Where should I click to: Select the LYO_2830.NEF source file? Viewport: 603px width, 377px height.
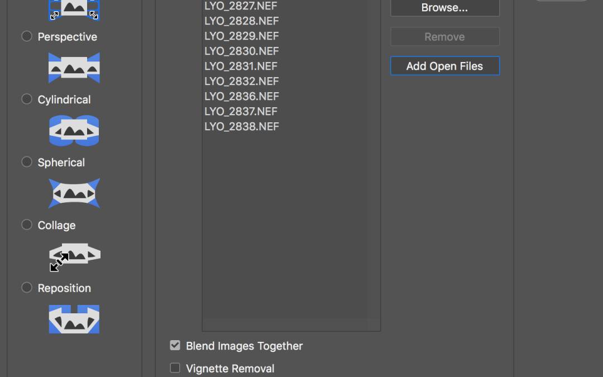tap(241, 51)
